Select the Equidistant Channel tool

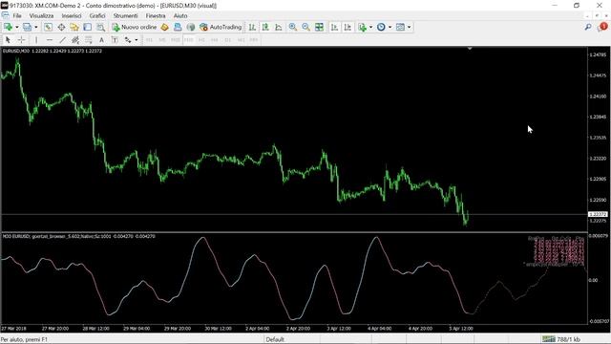tap(75, 40)
